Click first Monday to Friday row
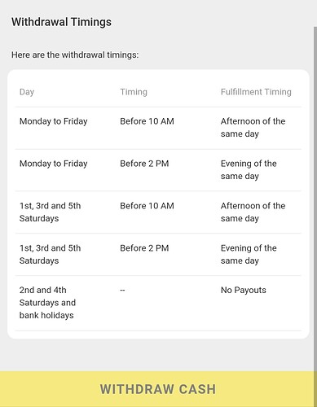 click(158, 128)
